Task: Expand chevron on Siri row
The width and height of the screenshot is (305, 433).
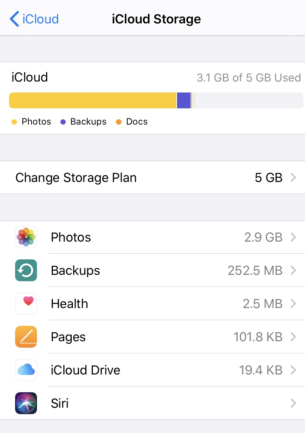Action: click(293, 403)
